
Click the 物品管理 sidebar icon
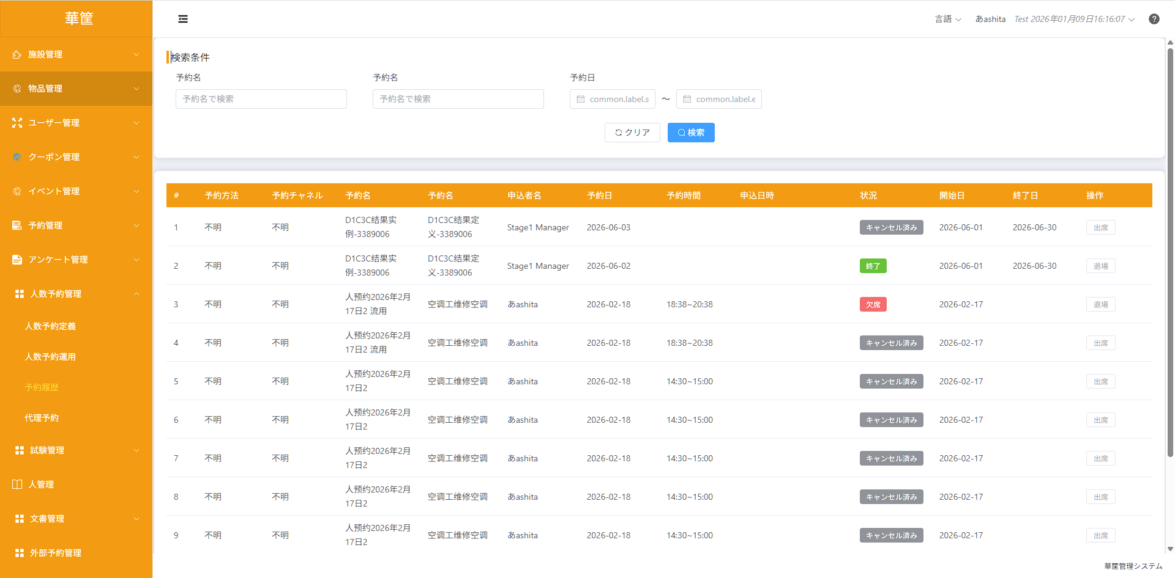17,89
